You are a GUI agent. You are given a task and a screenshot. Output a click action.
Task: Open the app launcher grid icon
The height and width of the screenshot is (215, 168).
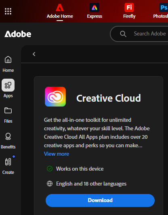pyautogui.click(x=8, y=11)
